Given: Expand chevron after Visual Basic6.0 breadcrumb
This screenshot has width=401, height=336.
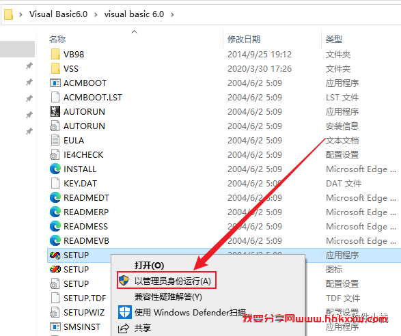Looking at the screenshot, I should point(96,14).
